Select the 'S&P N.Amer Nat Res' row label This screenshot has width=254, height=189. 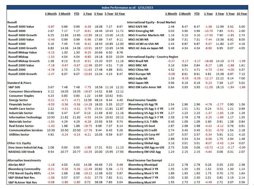(22, 182)
